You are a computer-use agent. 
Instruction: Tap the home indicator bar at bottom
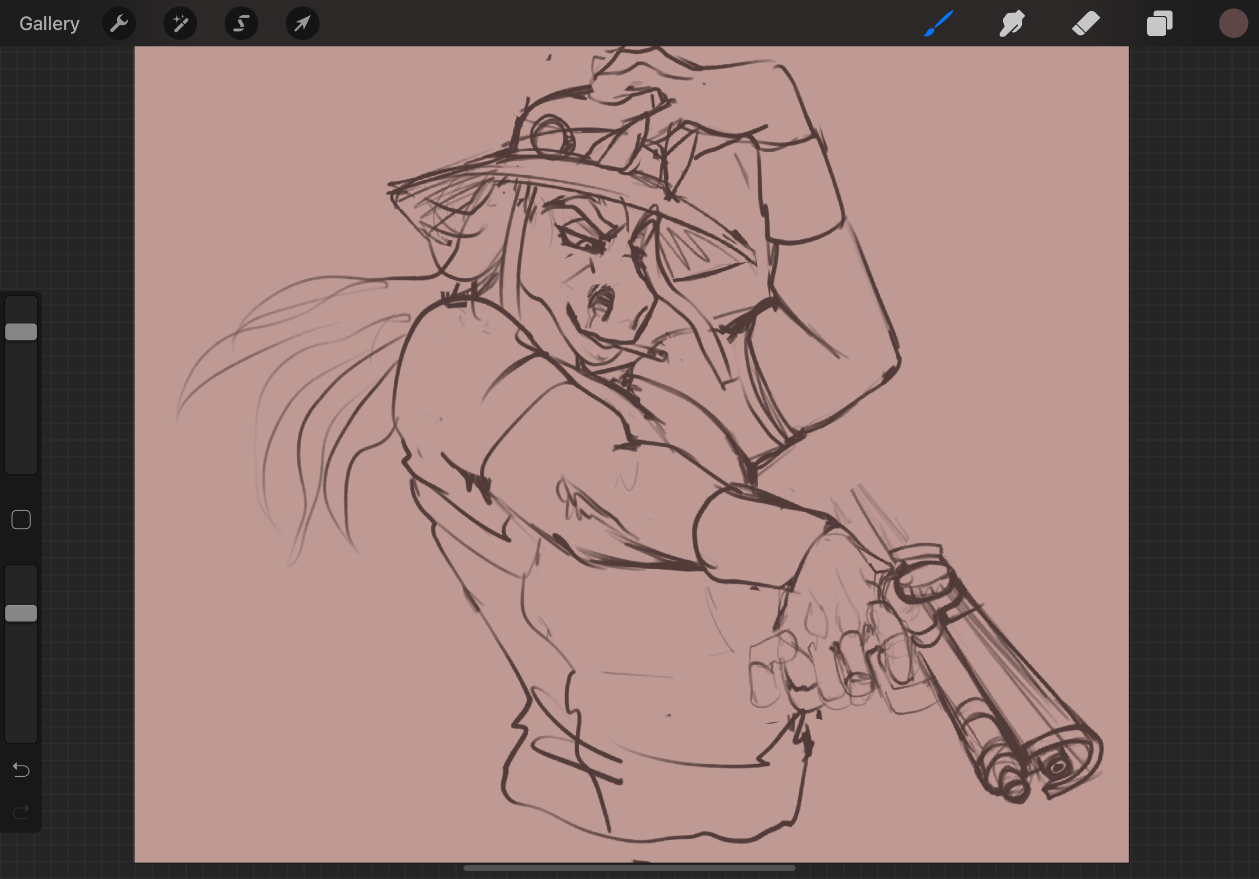(629, 868)
